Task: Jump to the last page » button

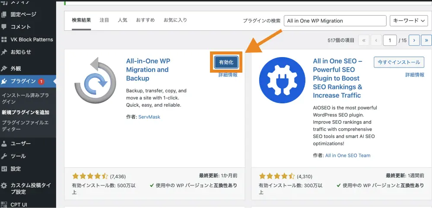Action: (426, 40)
